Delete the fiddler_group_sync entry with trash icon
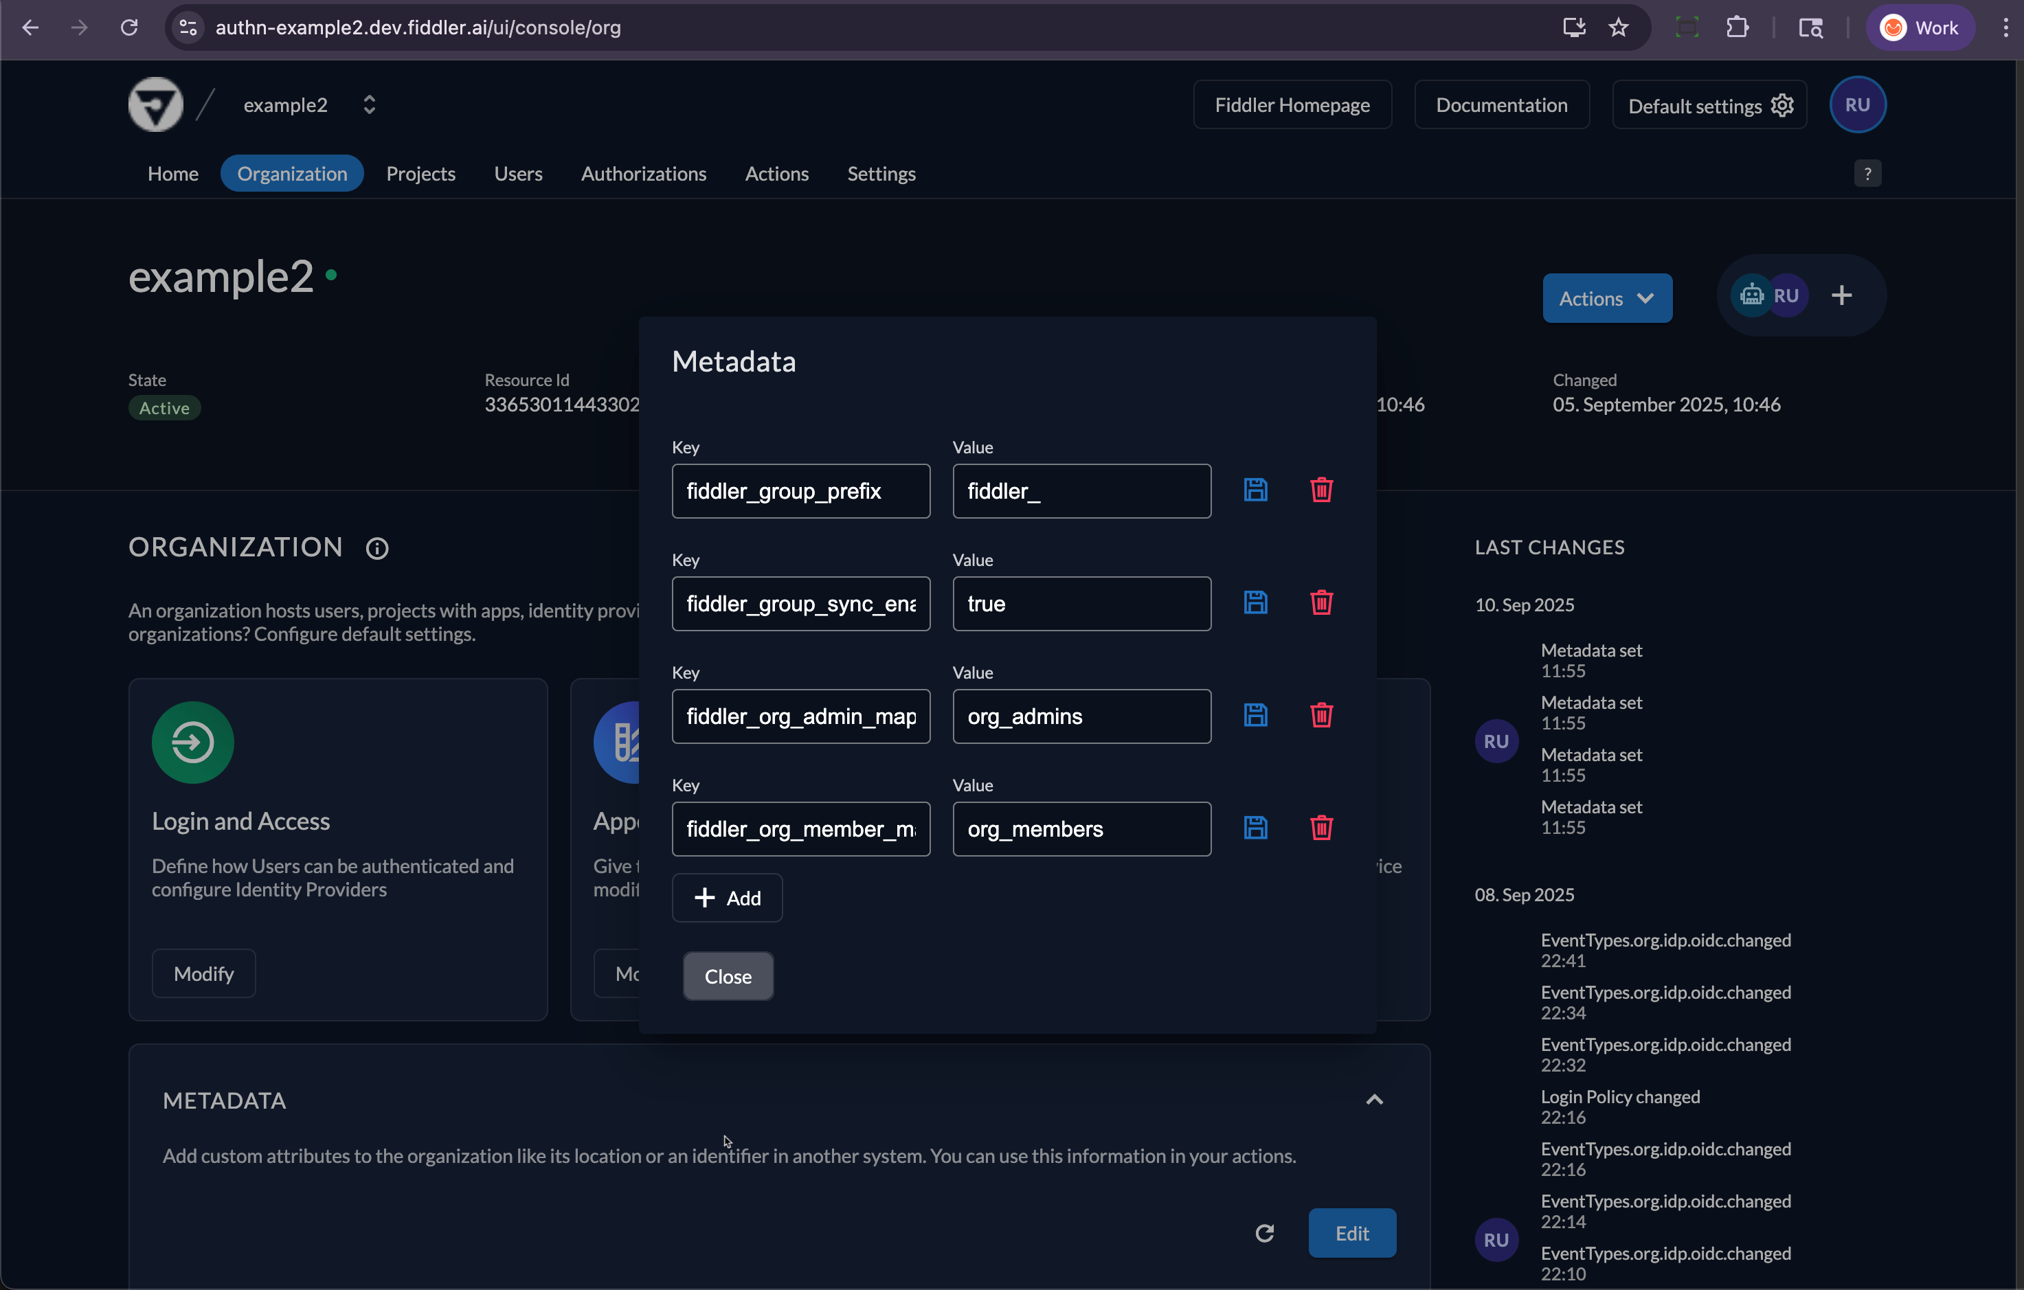This screenshot has height=1290, width=2024. point(1320,602)
